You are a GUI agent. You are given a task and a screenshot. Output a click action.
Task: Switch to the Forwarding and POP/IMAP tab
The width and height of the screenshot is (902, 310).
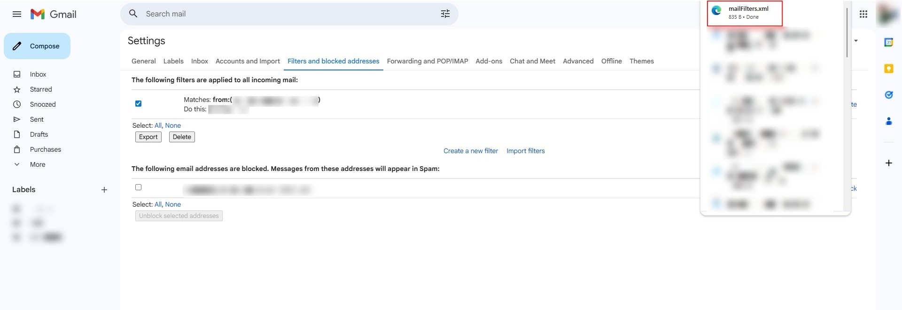(427, 61)
